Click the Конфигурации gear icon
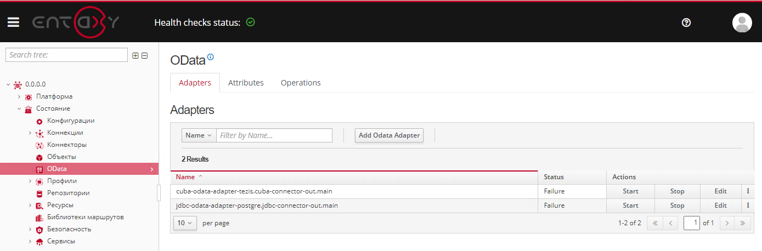This screenshot has height=251, width=762. point(39,121)
